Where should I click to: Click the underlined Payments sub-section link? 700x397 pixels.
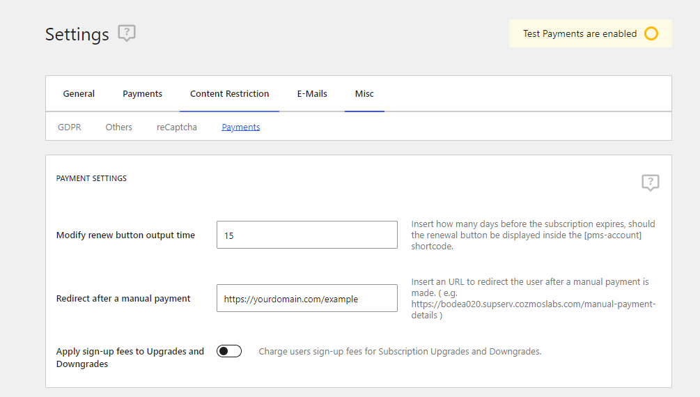coord(240,127)
